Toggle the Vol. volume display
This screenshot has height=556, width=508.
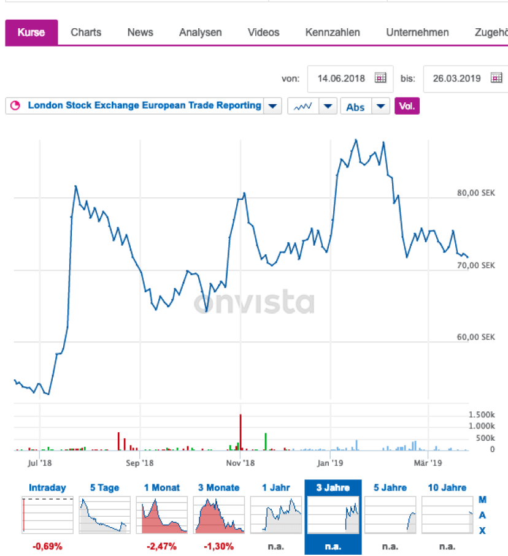pos(407,105)
